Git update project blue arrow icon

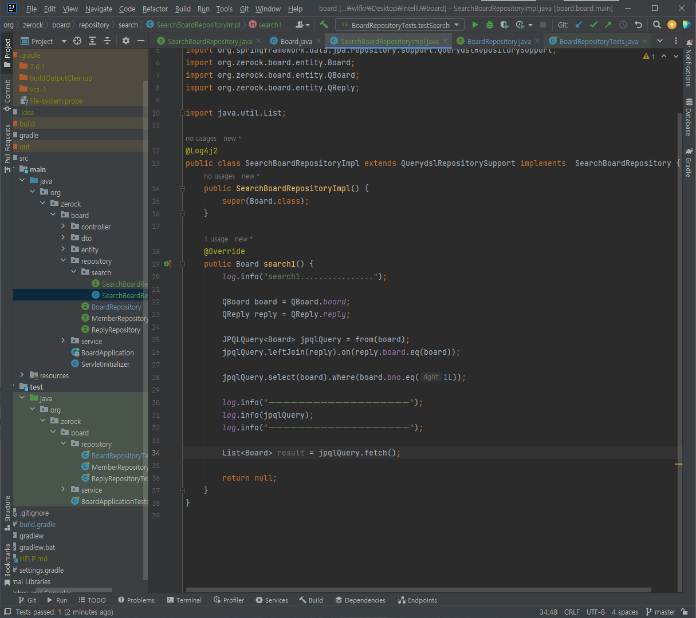579,25
